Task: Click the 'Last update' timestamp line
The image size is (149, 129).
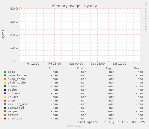Action: click(112, 122)
